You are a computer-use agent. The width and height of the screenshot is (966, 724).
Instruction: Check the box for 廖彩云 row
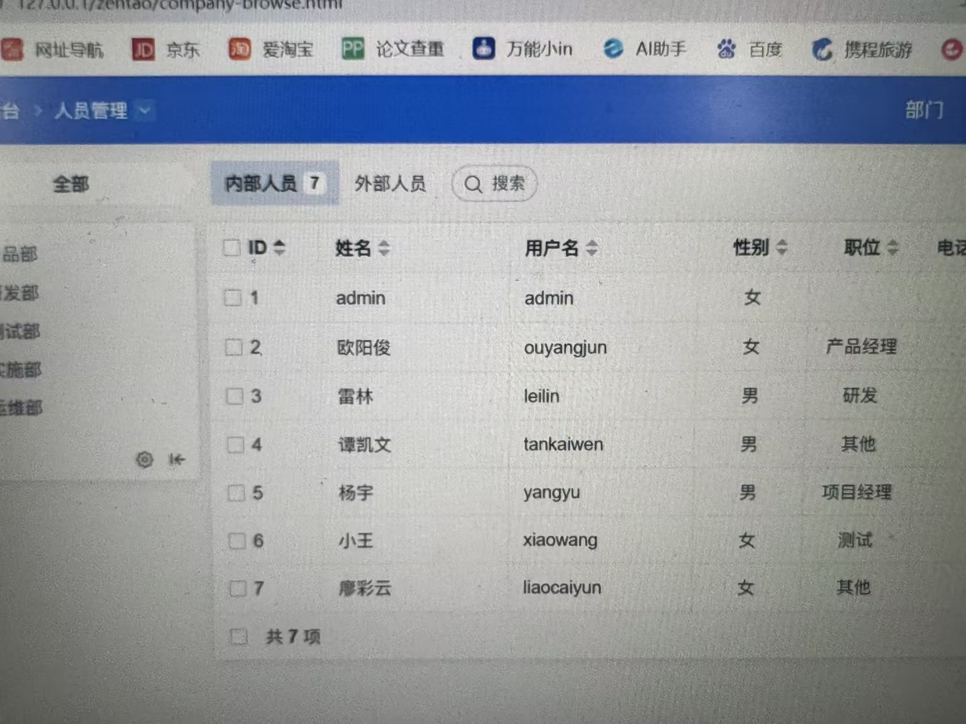238,589
